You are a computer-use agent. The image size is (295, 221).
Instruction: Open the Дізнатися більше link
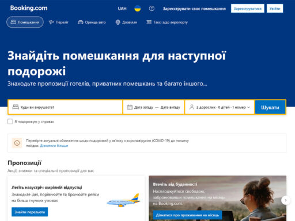pyautogui.click(x=54, y=146)
